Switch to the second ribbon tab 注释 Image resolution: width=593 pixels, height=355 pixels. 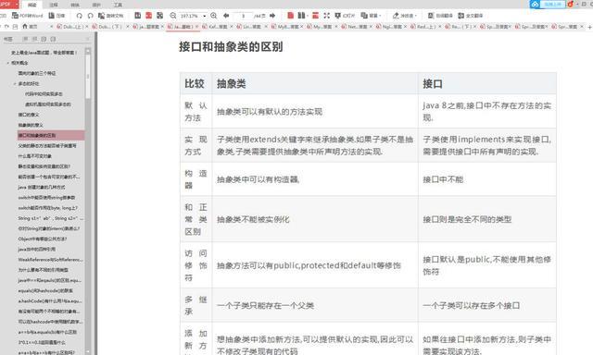click(x=54, y=5)
